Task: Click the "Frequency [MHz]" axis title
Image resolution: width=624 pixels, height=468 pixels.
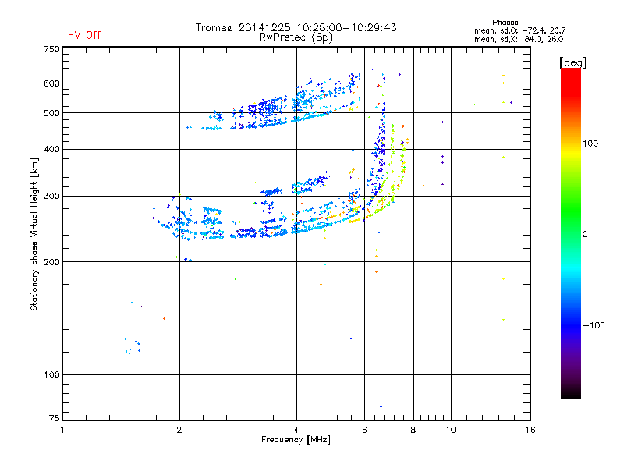Action: click(x=296, y=440)
